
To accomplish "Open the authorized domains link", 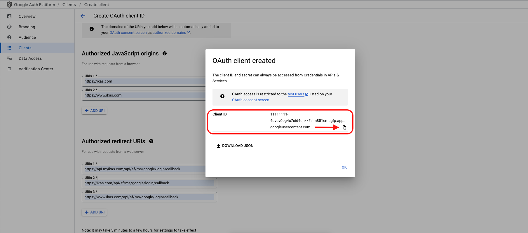I will (x=169, y=33).
